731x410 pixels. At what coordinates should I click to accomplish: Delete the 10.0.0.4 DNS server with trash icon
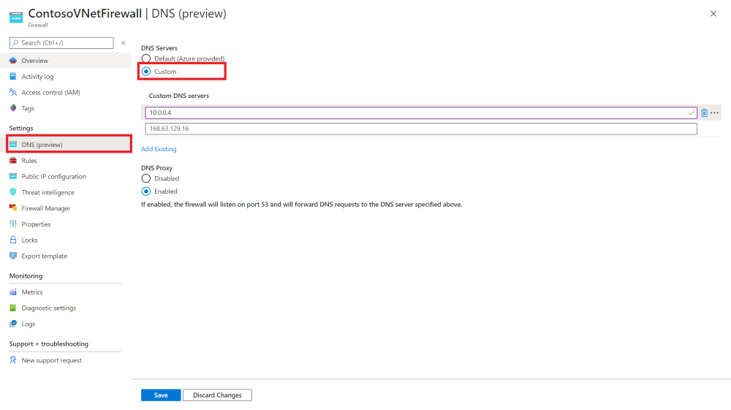(705, 113)
